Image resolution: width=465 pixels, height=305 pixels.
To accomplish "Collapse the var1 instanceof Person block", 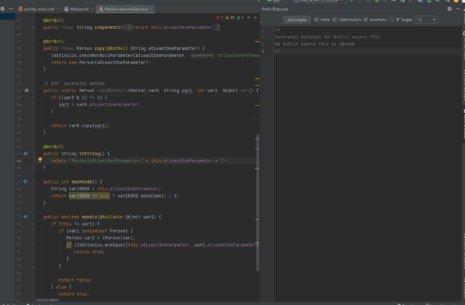I will 34,231.
